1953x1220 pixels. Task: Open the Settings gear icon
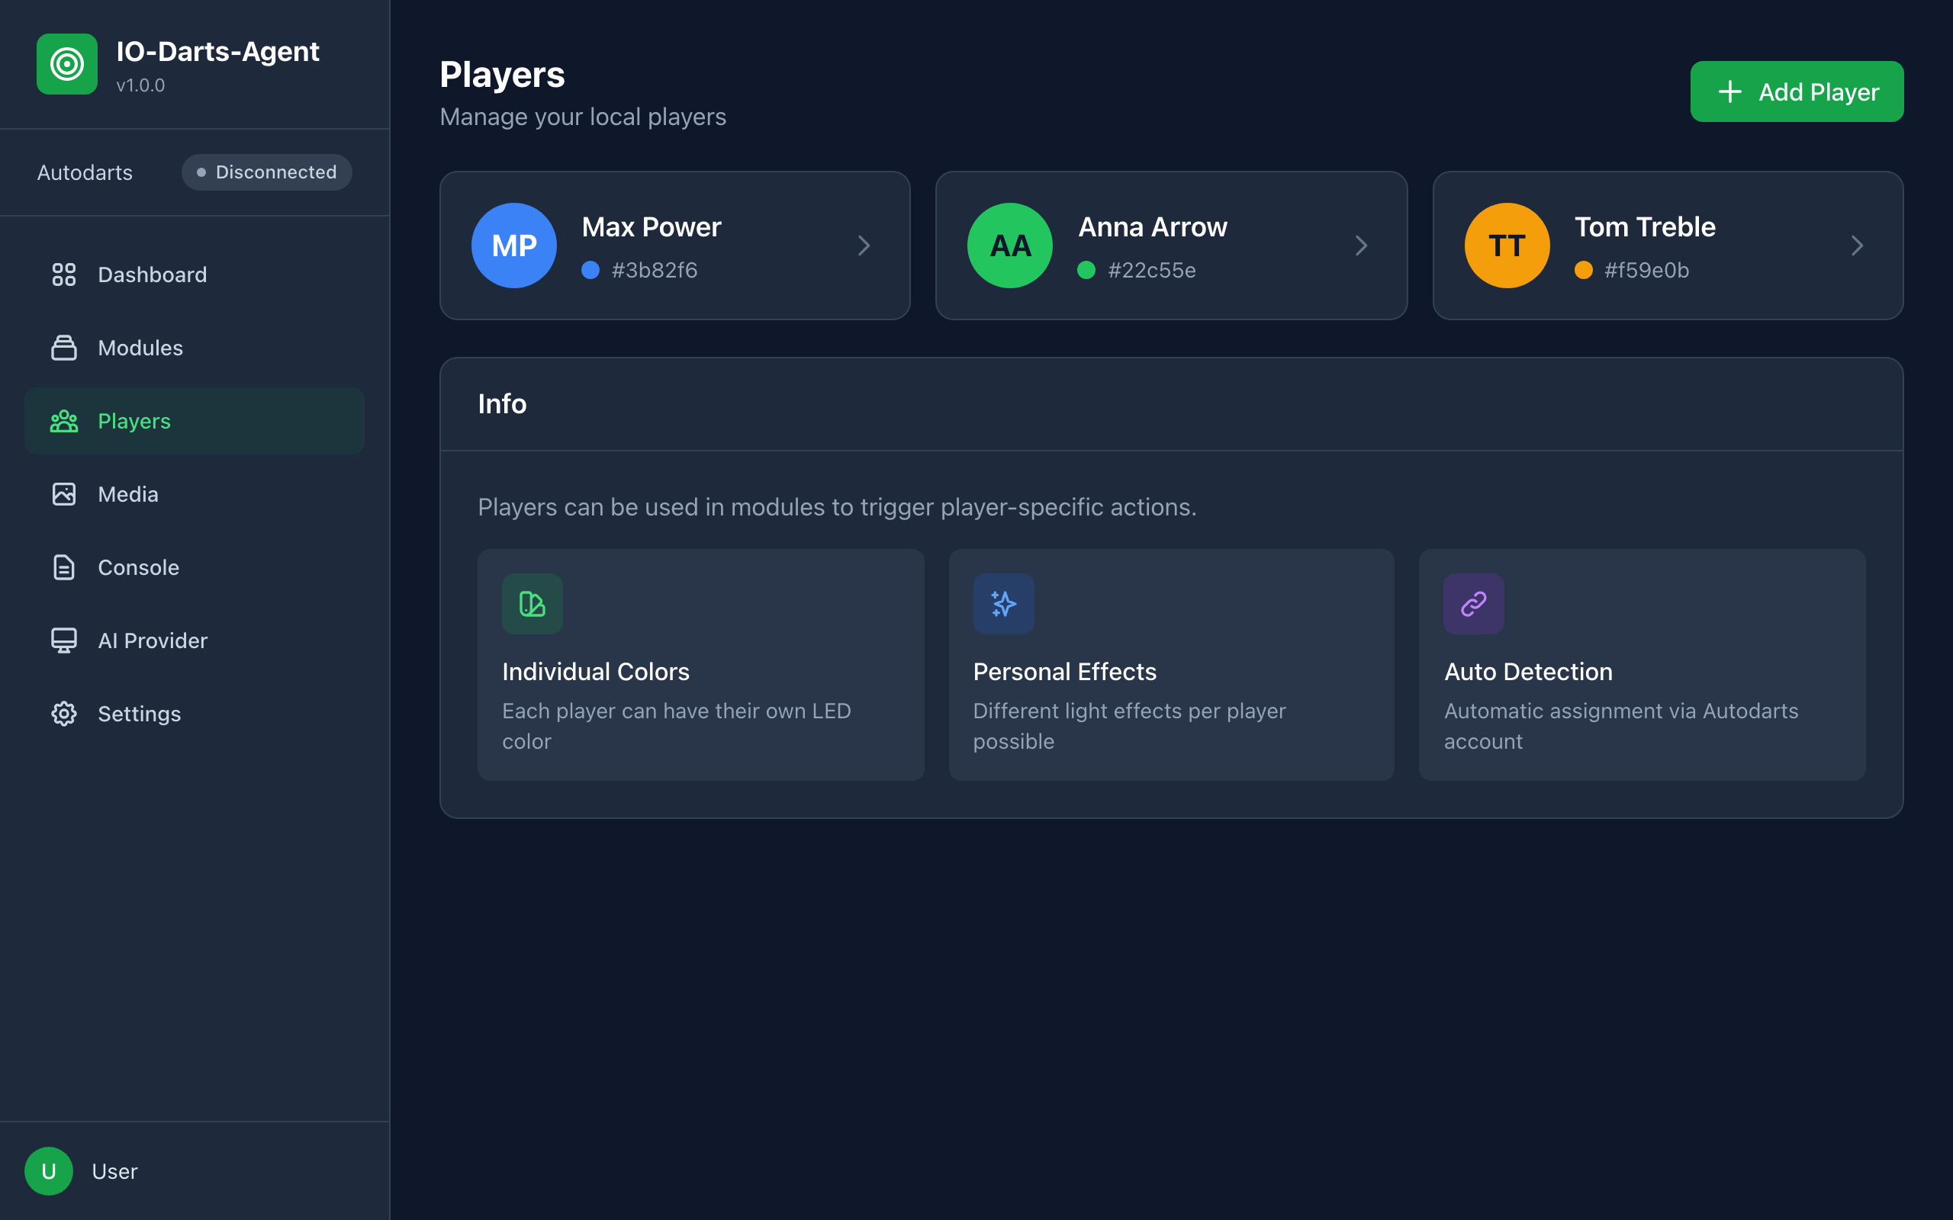pos(64,713)
